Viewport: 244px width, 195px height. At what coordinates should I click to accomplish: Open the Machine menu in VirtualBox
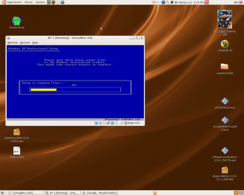point(13,43)
